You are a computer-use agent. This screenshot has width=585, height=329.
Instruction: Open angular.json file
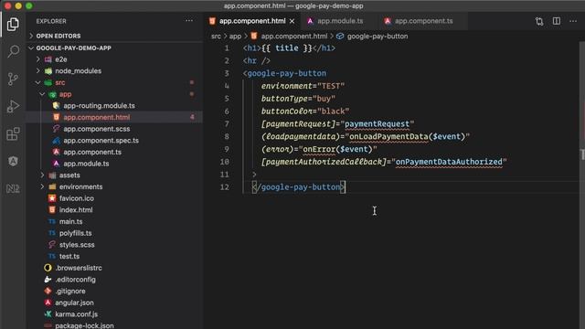(74, 302)
